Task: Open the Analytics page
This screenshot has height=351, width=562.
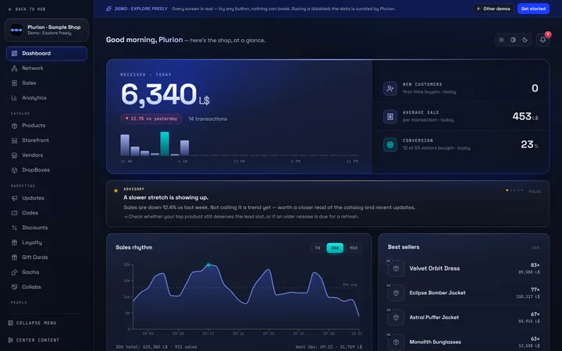Action: click(47, 97)
